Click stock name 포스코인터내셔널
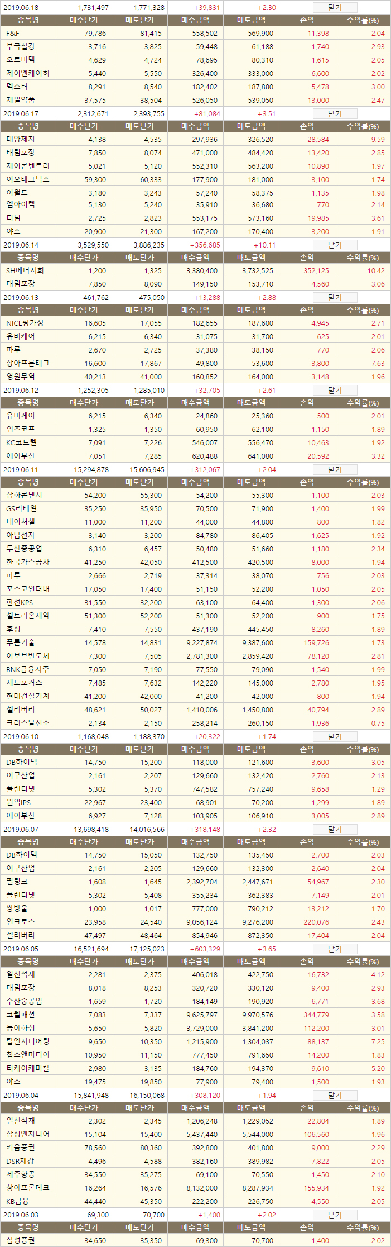This screenshot has height=1247, width=391. click(28, 589)
